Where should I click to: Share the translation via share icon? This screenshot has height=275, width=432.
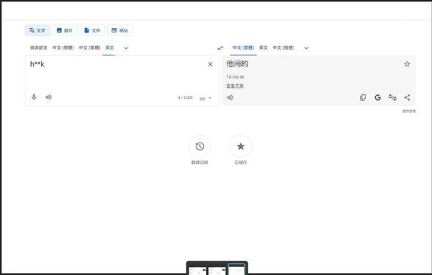pos(408,97)
